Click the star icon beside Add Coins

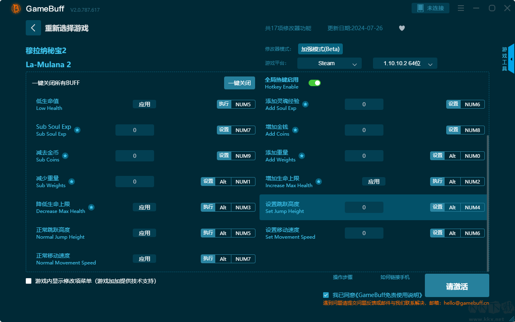(295, 130)
